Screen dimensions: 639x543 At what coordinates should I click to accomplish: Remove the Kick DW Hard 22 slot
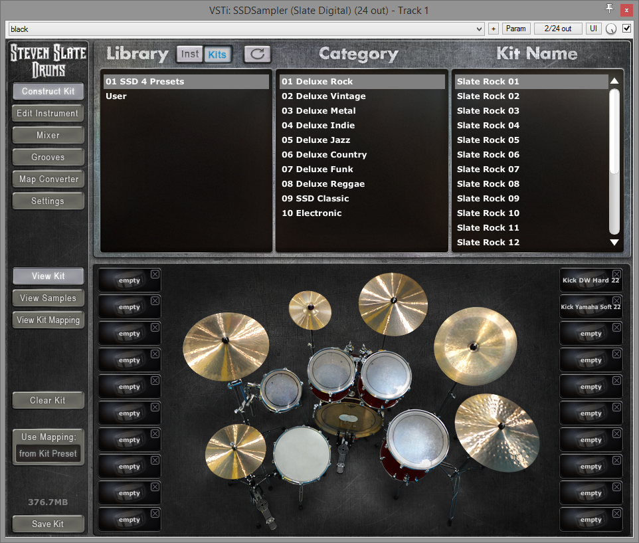(616, 274)
